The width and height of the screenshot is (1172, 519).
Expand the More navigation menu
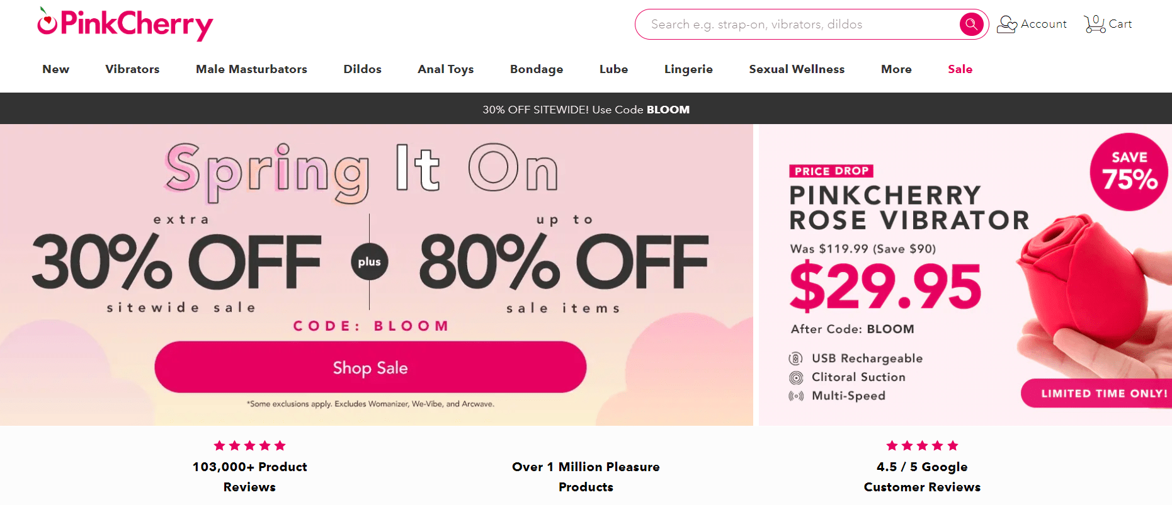(896, 69)
